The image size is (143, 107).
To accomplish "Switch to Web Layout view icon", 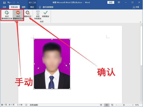I will [x=112, y=105].
